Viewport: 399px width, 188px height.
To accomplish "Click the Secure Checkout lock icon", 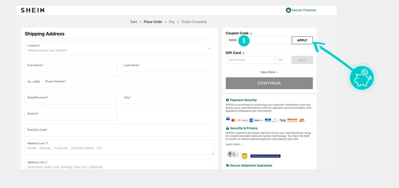I will point(288,10).
